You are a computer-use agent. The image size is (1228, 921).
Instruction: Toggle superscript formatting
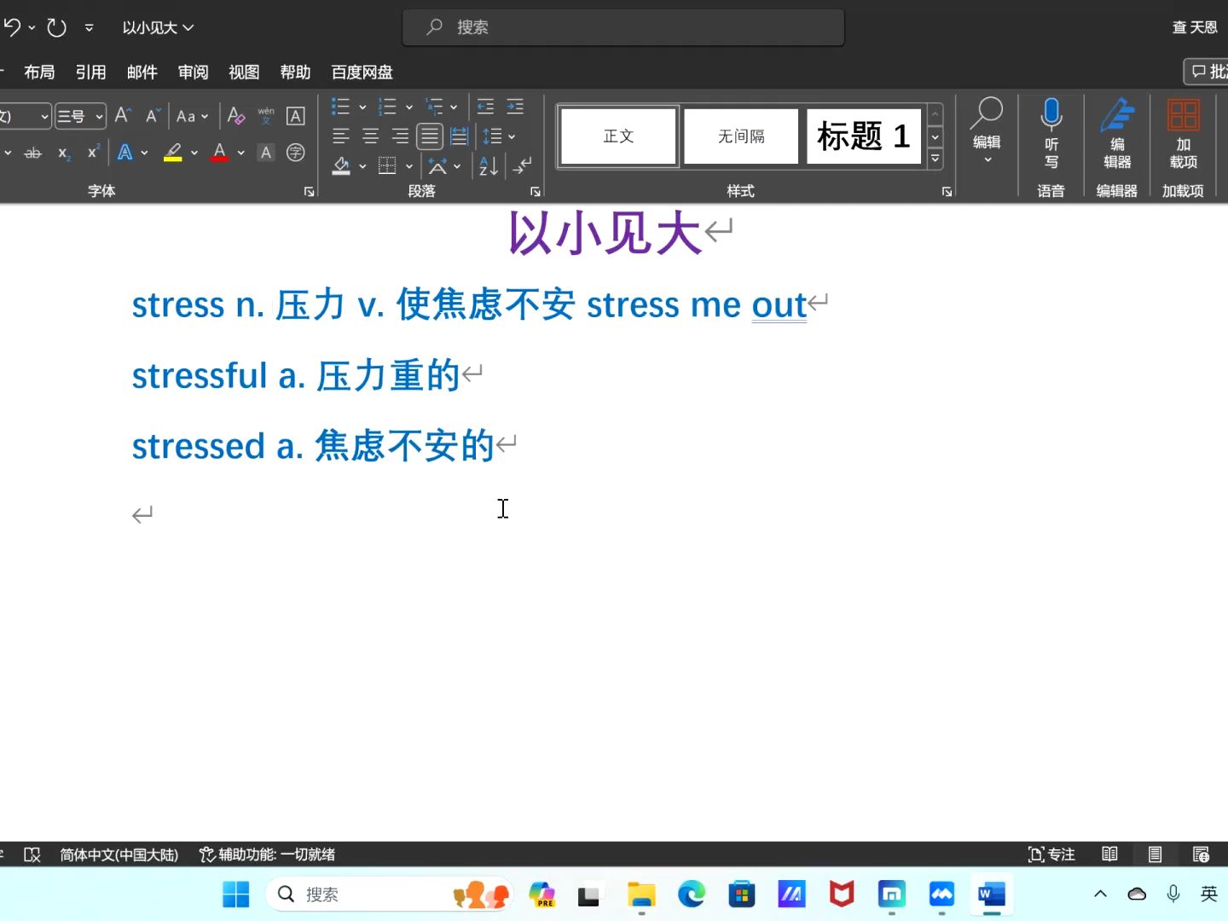pyautogui.click(x=93, y=153)
